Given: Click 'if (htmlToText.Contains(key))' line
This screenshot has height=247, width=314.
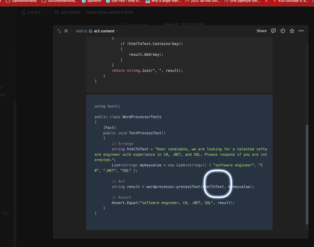Looking at the screenshot, I should coord(152,44).
